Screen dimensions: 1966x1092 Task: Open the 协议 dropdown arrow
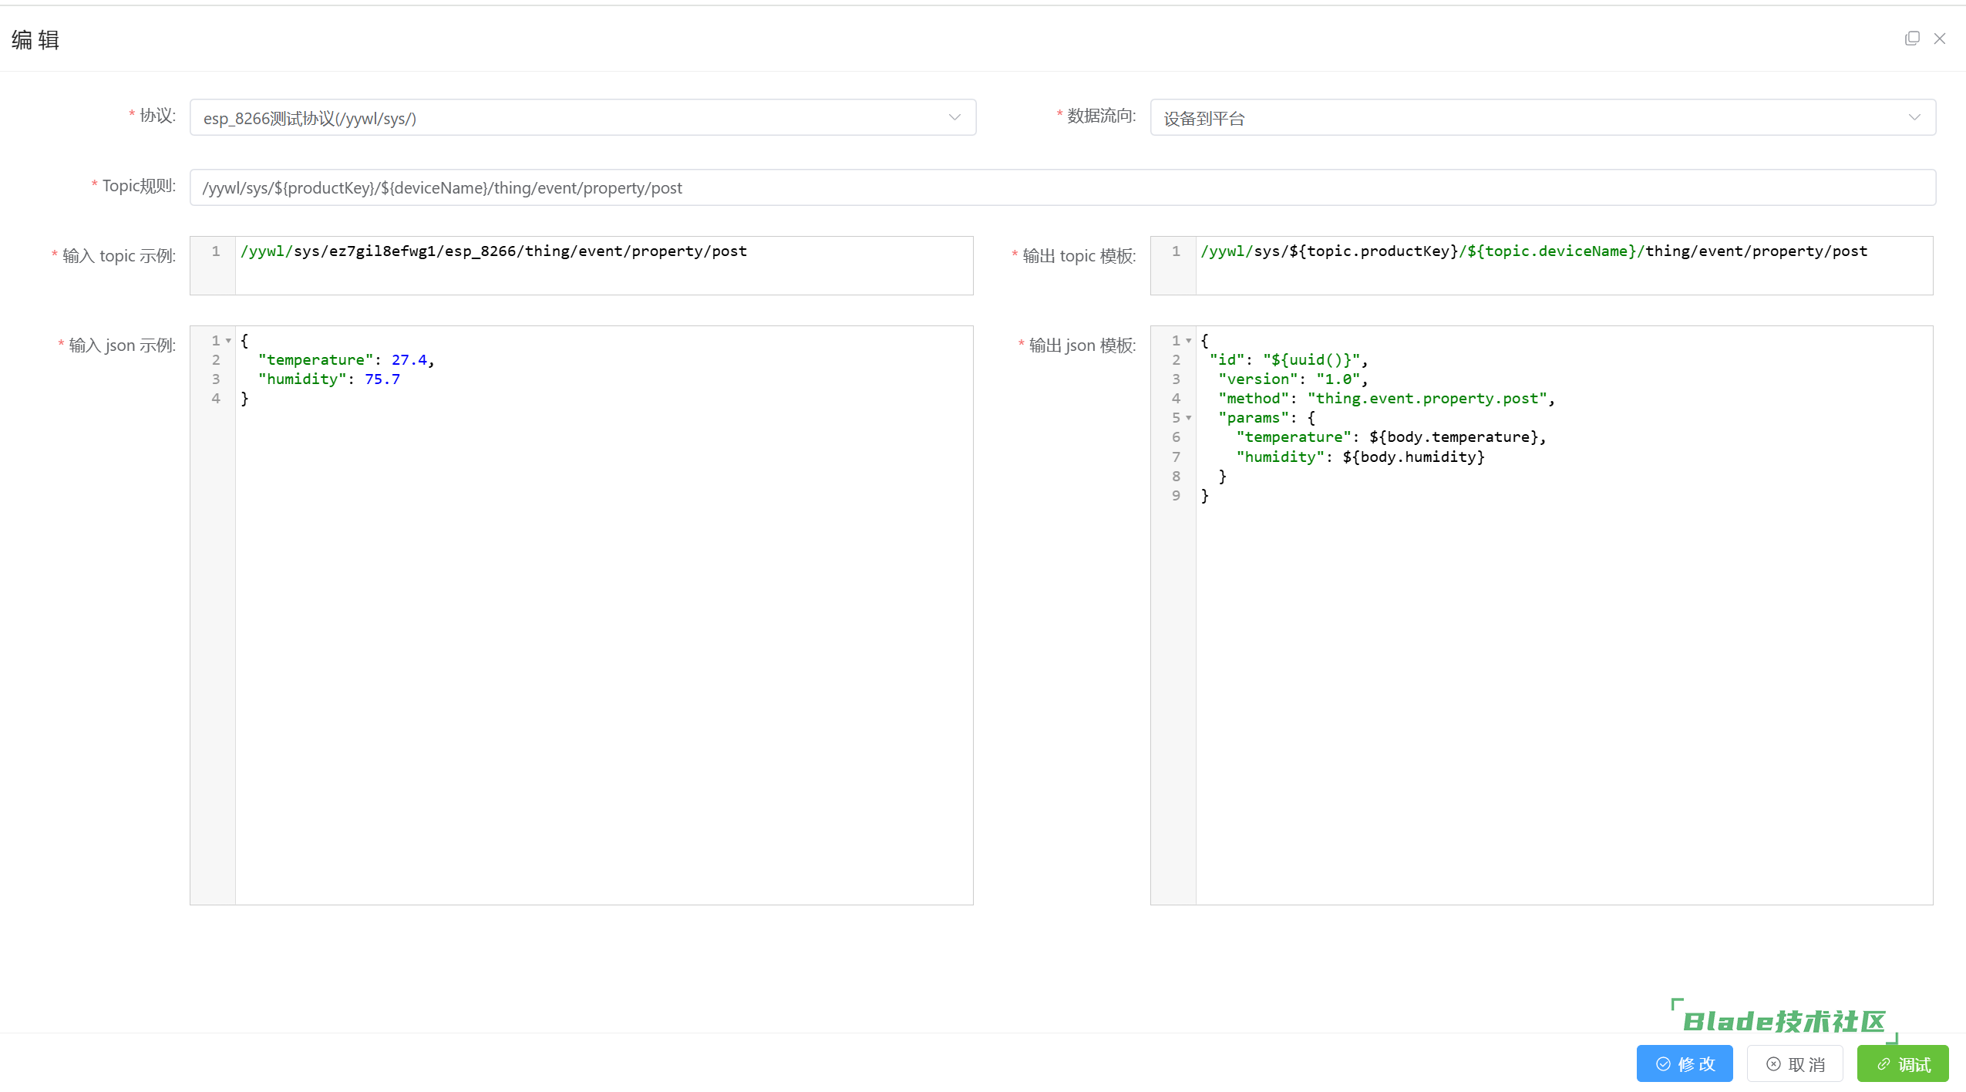tap(954, 117)
